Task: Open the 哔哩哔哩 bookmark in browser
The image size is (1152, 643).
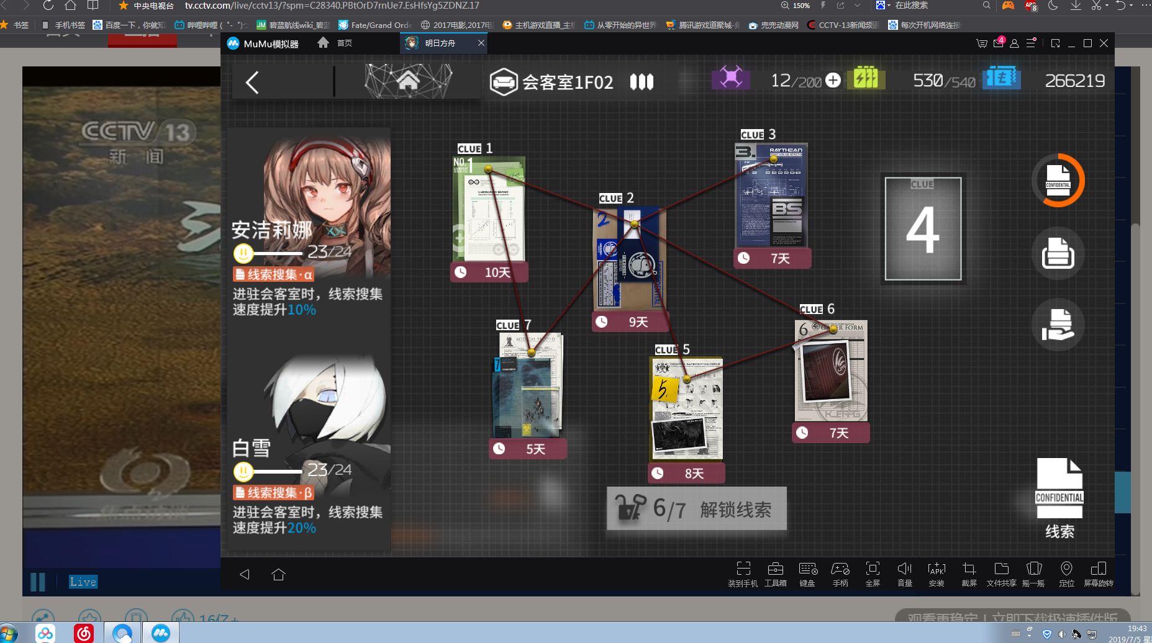Action: click(x=210, y=25)
